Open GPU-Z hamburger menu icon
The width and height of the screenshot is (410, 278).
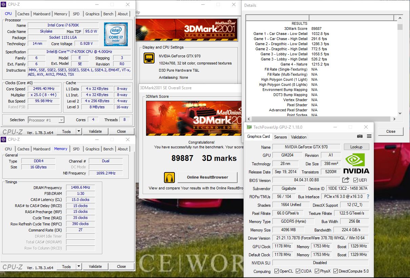pos(369,136)
